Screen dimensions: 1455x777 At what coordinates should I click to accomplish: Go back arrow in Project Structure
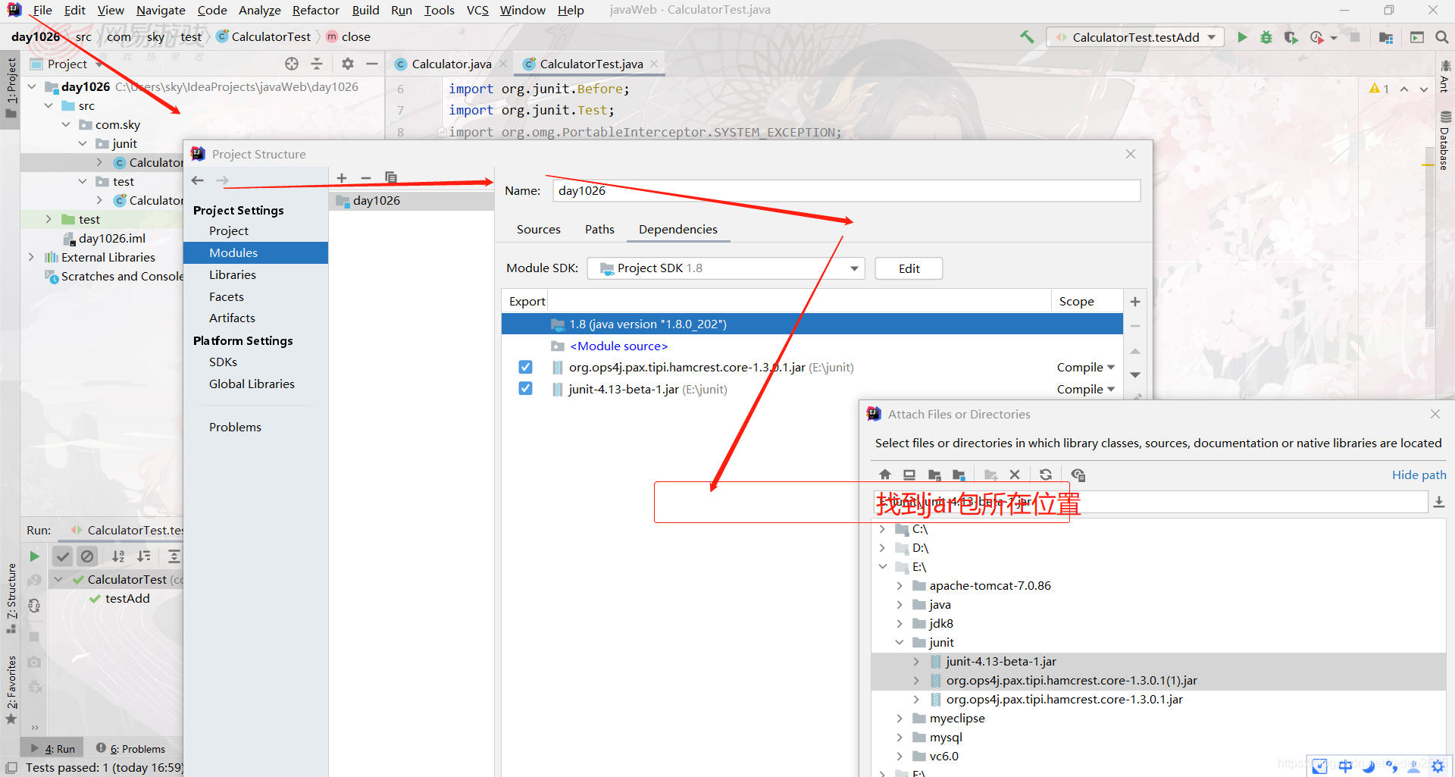[x=198, y=180]
